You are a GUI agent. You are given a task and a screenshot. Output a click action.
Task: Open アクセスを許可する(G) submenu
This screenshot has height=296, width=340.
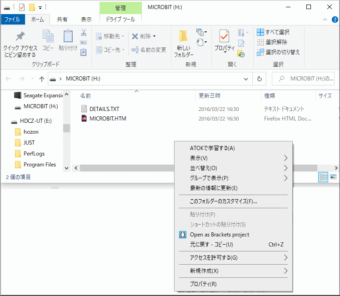tap(233, 258)
